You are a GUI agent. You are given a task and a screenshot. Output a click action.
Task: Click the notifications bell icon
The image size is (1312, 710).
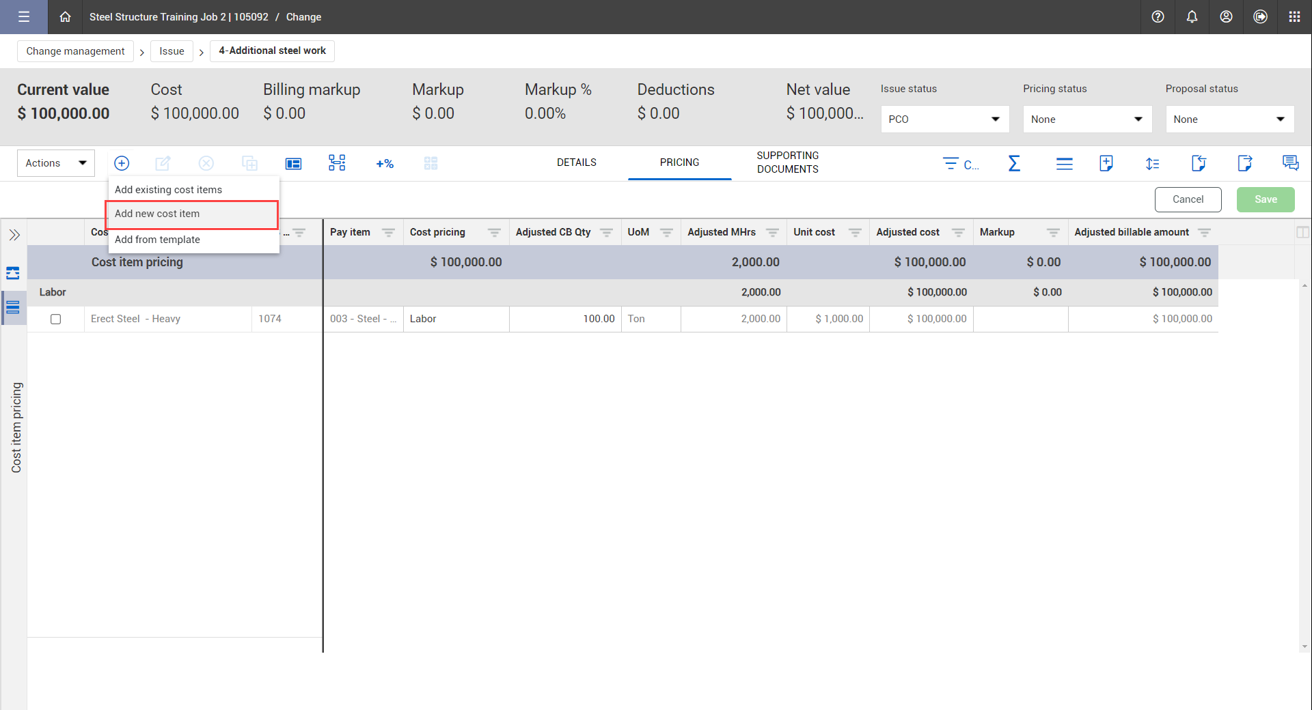click(1192, 17)
